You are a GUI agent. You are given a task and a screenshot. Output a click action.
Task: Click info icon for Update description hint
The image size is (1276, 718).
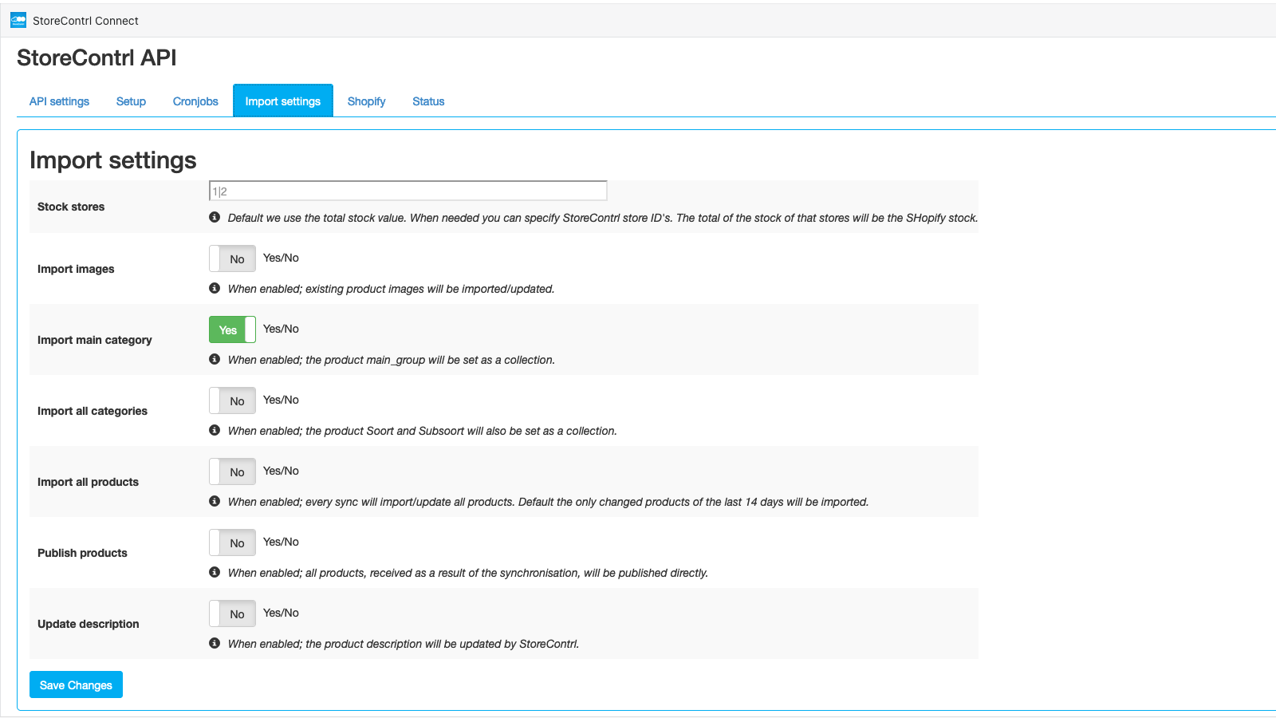[x=215, y=643]
